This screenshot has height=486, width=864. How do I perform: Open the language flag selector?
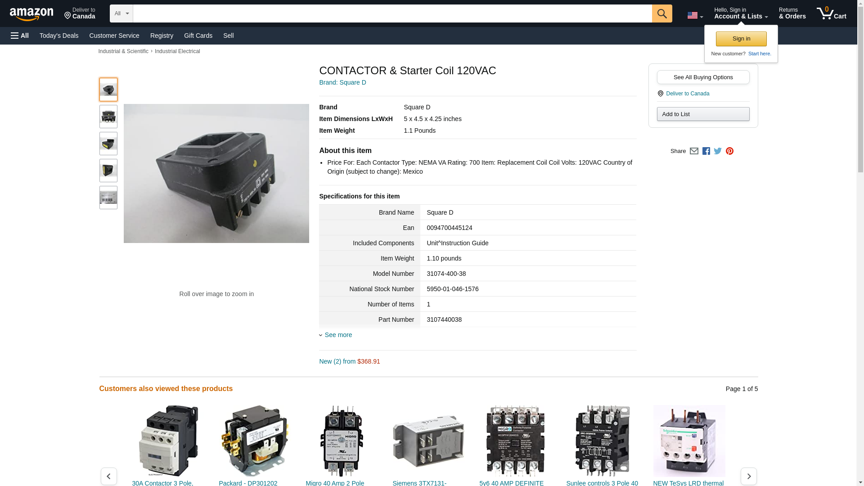[695, 15]
